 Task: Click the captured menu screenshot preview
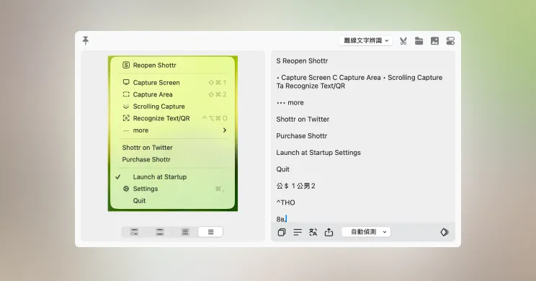pyautogui.click(x=173, y=133)
